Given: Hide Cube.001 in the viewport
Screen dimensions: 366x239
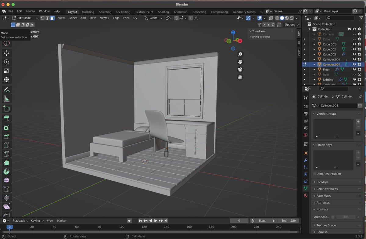Looking at the screenshot, I should (354, 44).
